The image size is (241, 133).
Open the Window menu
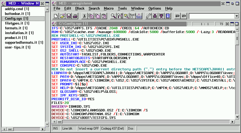click(x=137, y=9)
